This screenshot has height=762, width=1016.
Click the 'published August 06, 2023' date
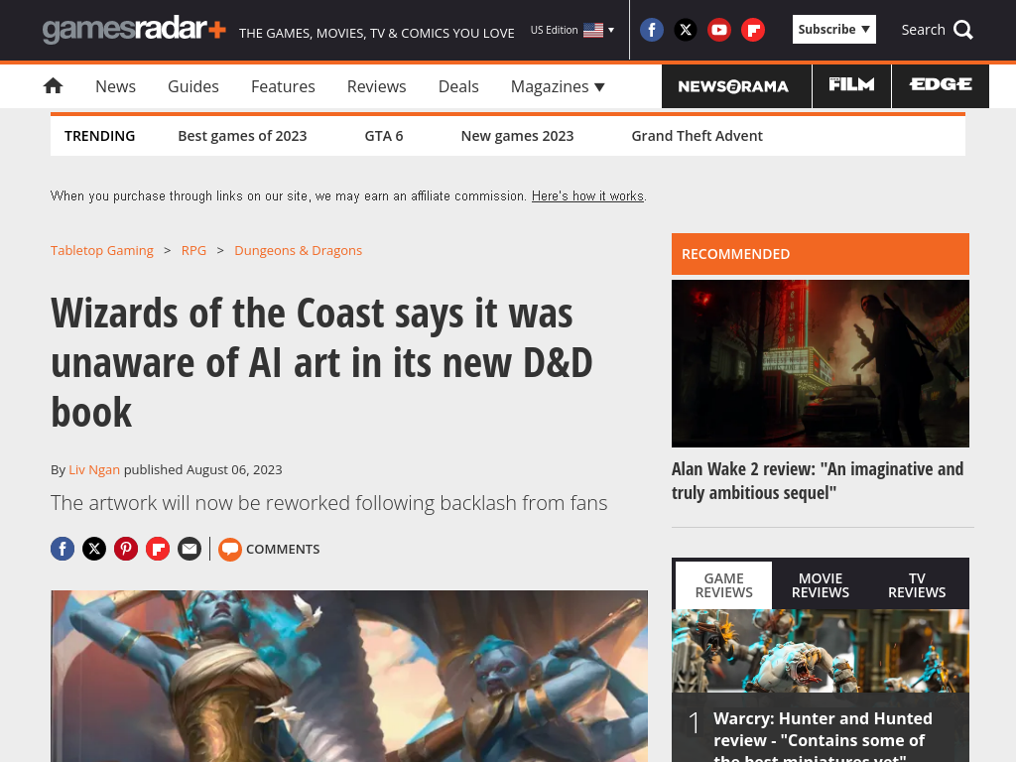(202, 469)
